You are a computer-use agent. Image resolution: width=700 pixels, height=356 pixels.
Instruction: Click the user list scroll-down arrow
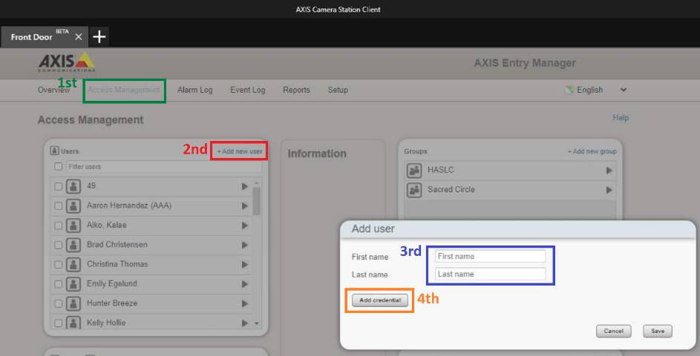pos(256,323)
